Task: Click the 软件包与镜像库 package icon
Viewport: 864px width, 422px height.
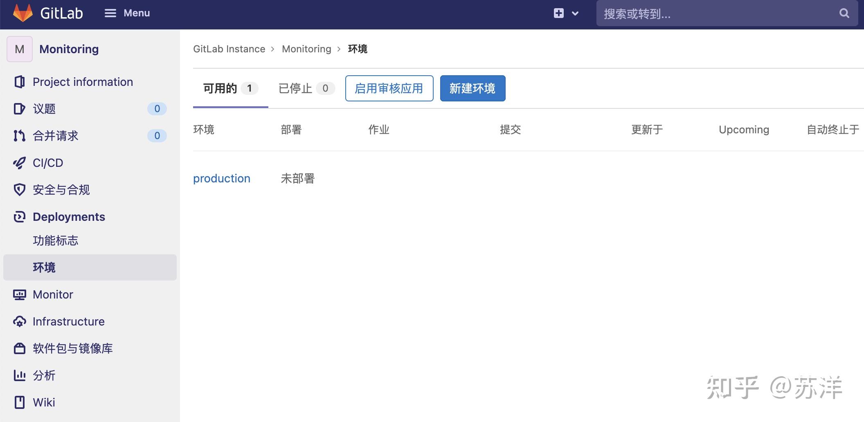Action: point(19,348)
